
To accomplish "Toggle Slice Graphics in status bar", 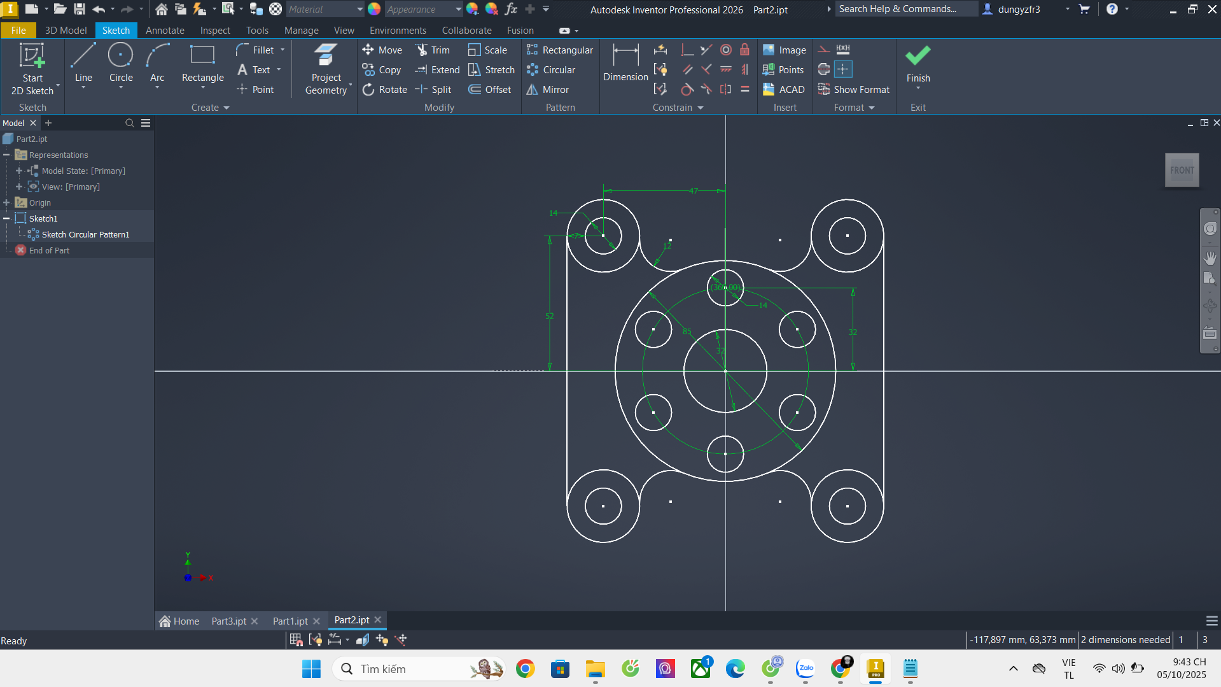I will (363, 640).
